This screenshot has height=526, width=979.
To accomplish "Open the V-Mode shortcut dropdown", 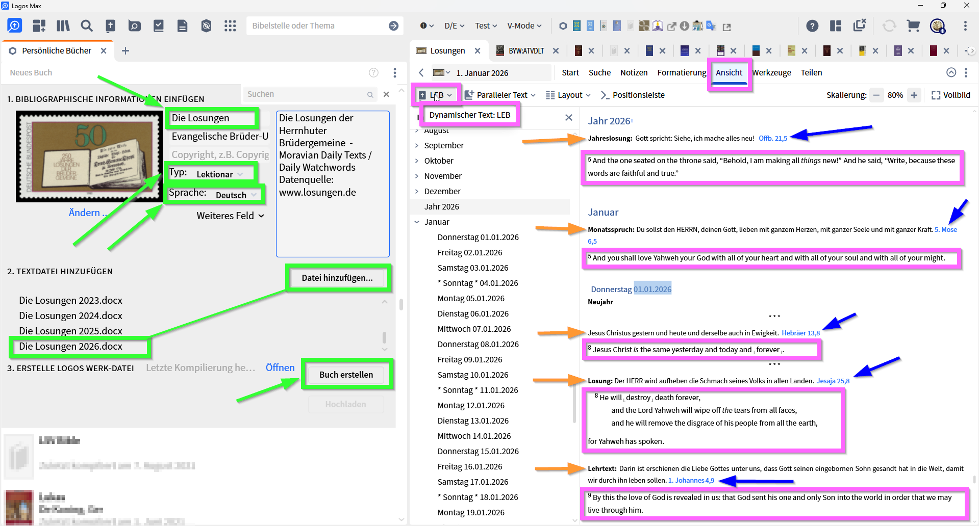I will tap(524, 25).
